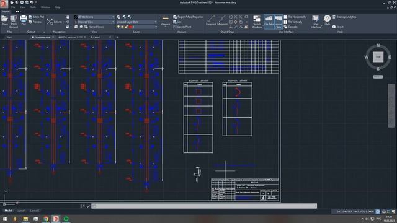Toggle Endpoint object snap

click(x=211, y=20)
